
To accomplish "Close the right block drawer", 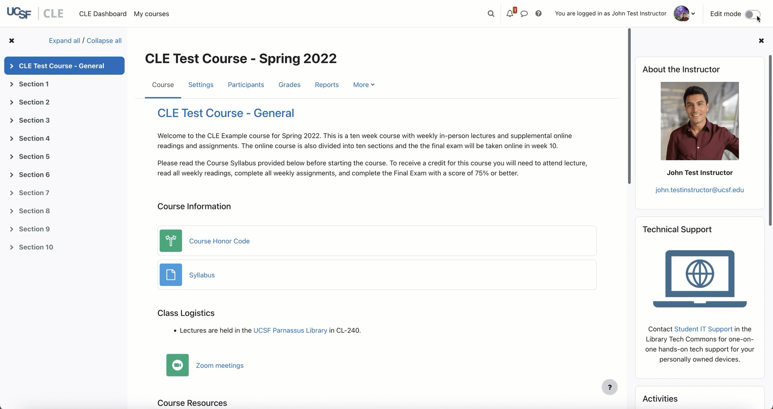I will pos(761,41).
